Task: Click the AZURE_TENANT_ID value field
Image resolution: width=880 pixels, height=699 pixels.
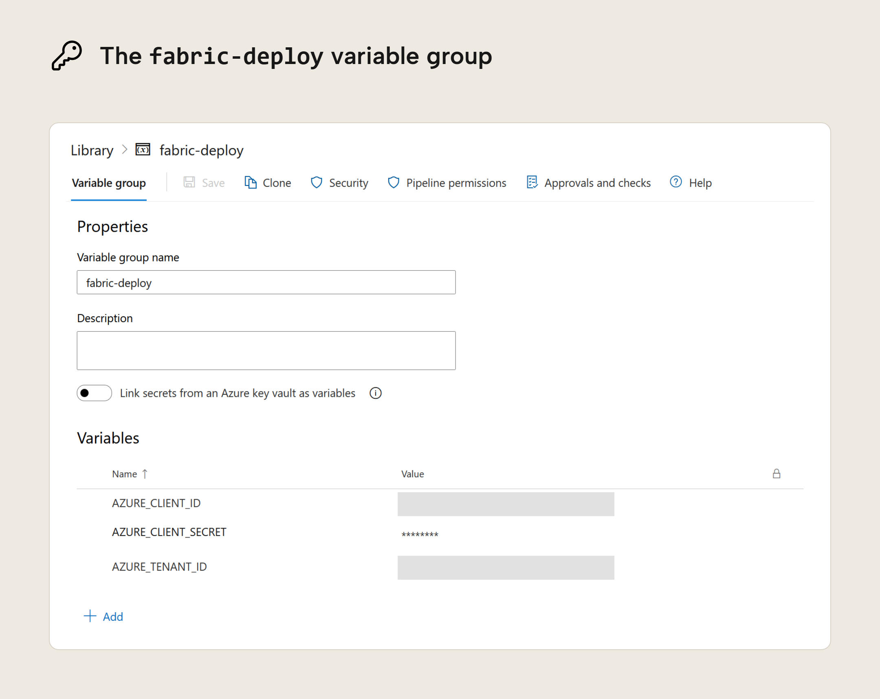Action: click(506, 567)
